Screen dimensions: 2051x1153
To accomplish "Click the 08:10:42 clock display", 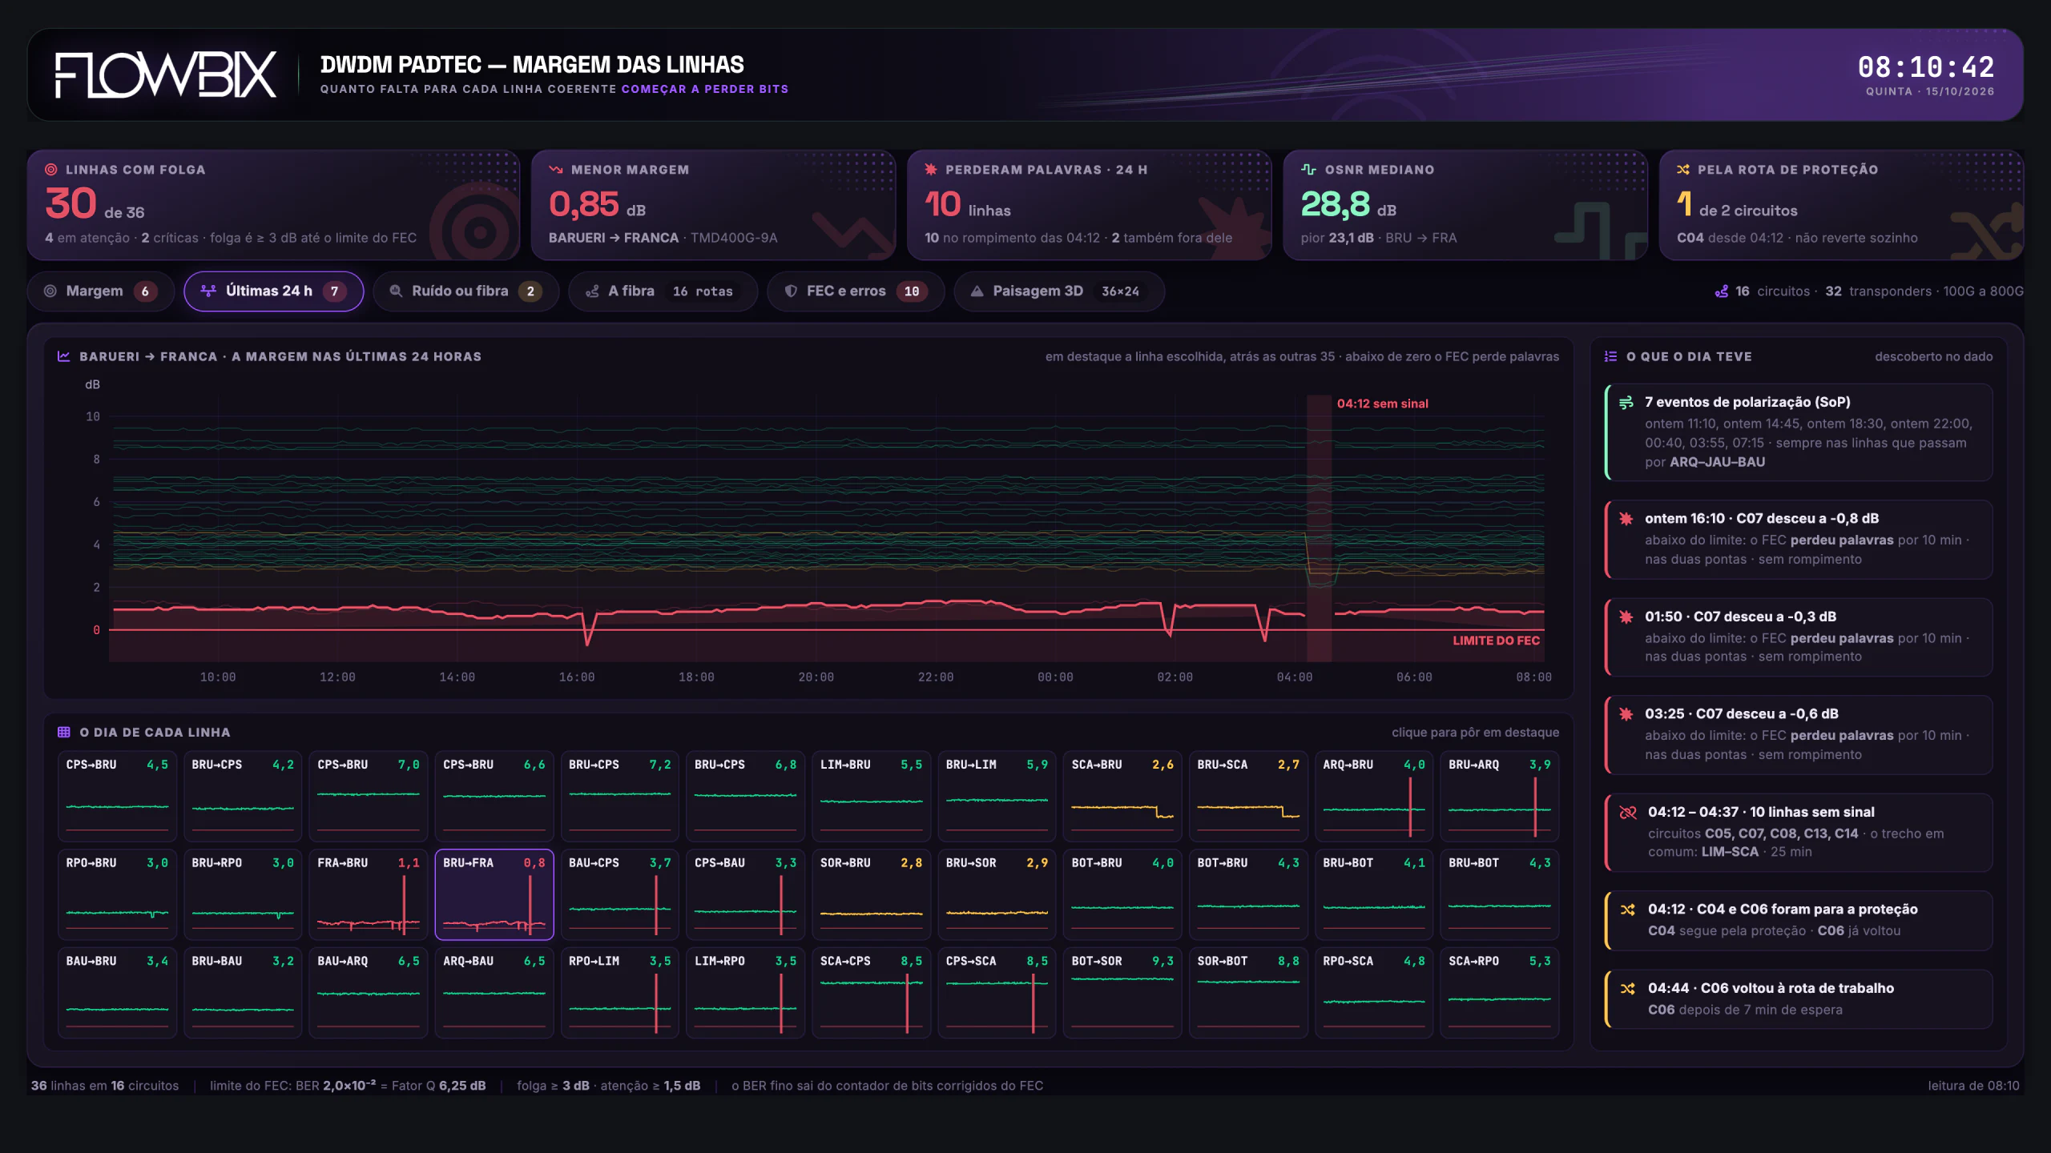I will tap(1926, 66).
